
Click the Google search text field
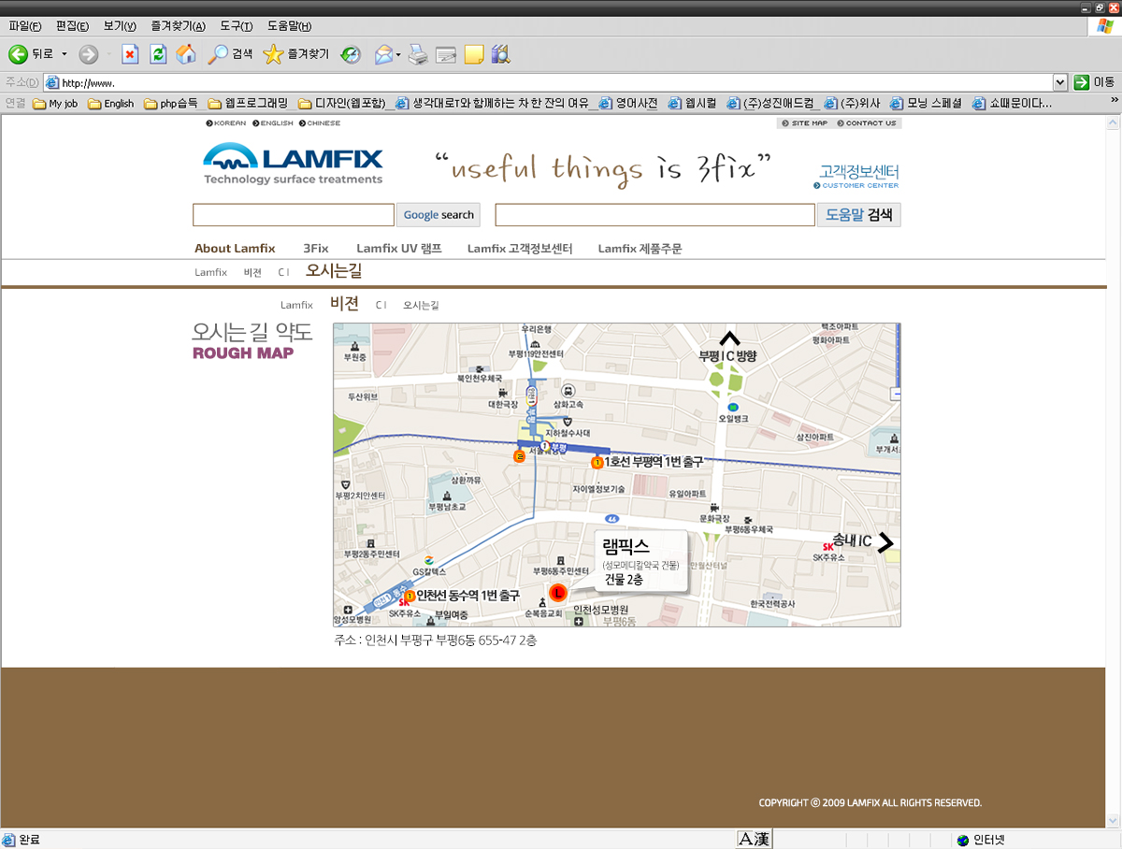coord(293,215)
